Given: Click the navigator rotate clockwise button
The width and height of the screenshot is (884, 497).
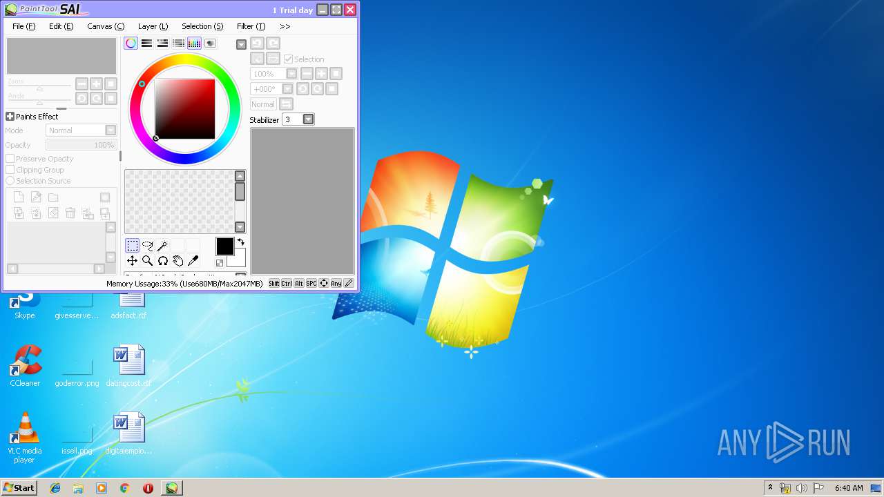Looking at the screenshot, I should pyautogui.click(x=96, y=99).
